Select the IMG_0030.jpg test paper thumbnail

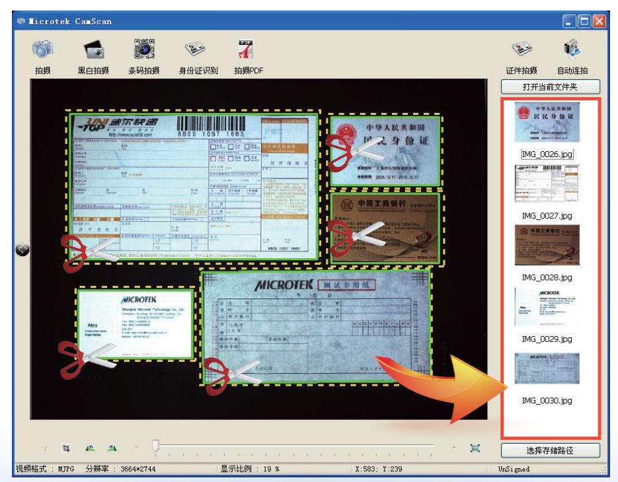click(x=547, y=368)
